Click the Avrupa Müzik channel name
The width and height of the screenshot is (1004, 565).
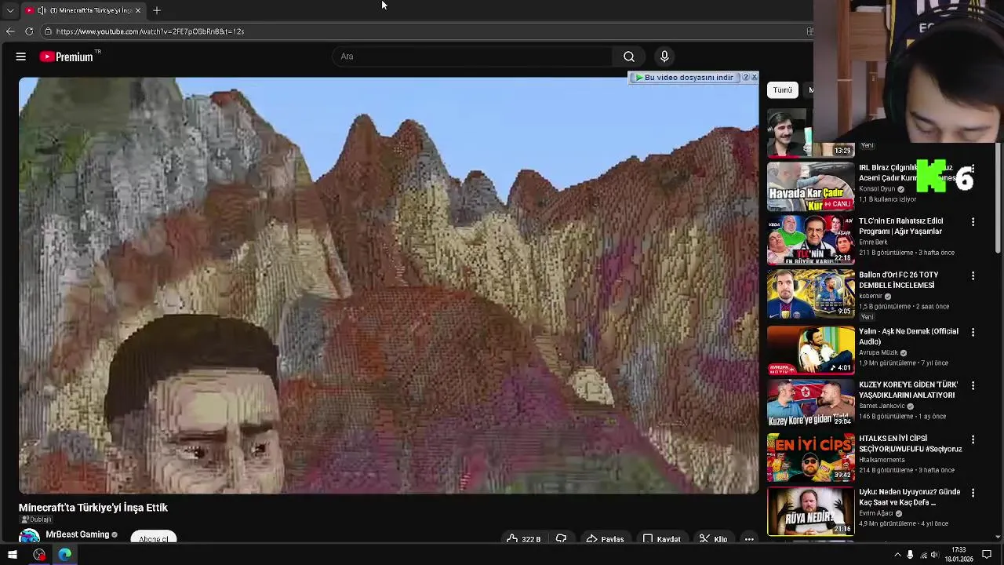click(878, 353)
